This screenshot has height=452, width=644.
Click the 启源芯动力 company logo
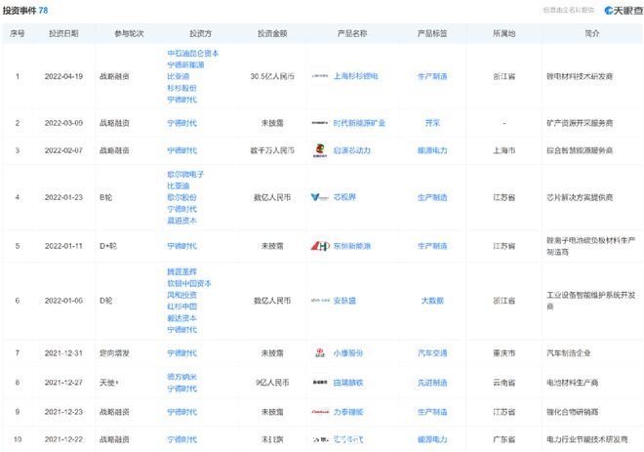pos(320,150)
